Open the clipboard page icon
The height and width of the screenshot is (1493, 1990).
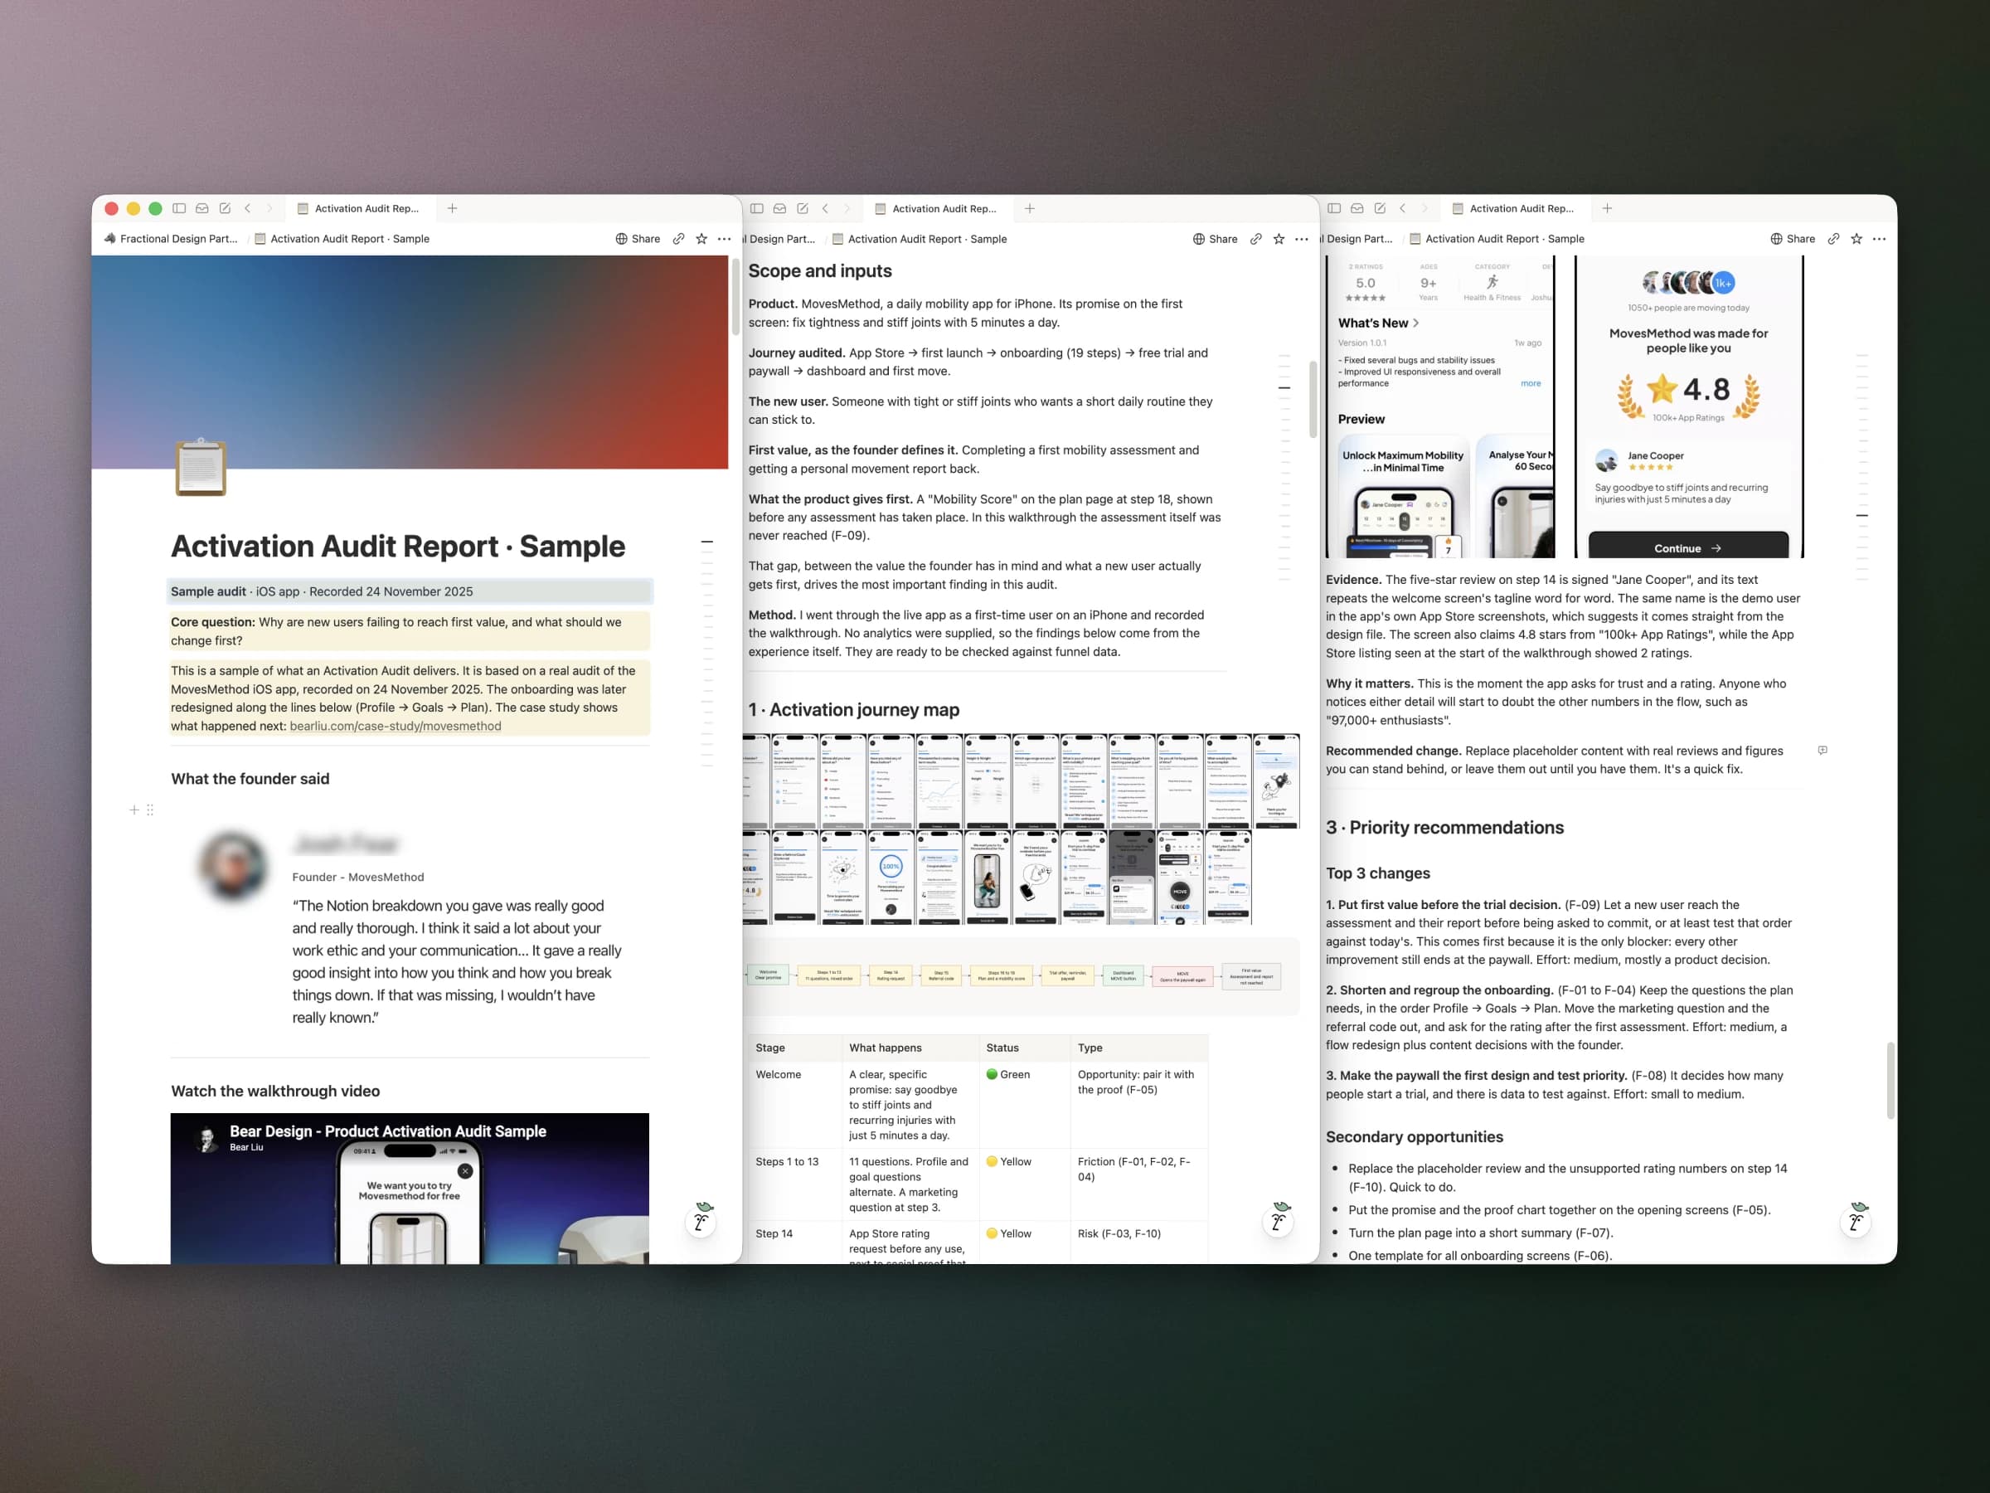tap(201, 467)
